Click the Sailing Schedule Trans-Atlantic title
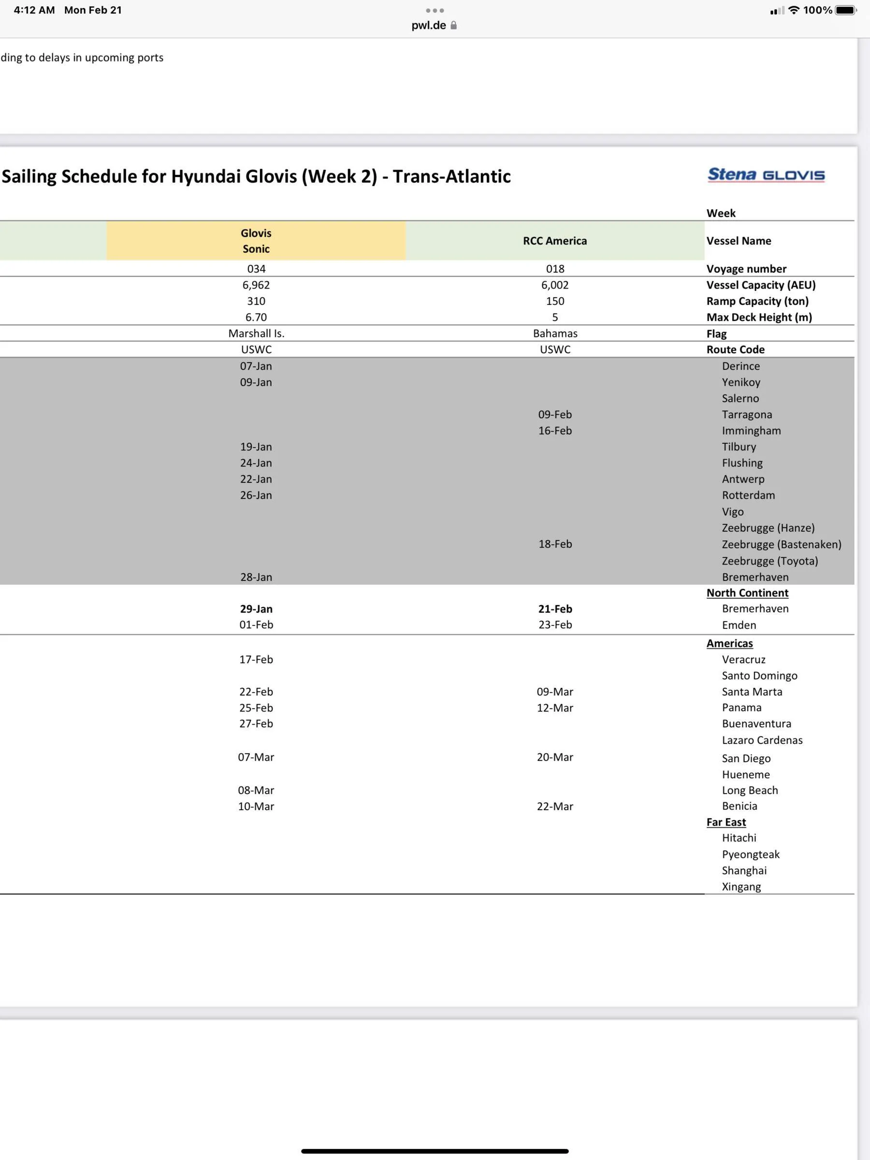The width and height of the screenshot is (870, 1160). tap(256, 176)
